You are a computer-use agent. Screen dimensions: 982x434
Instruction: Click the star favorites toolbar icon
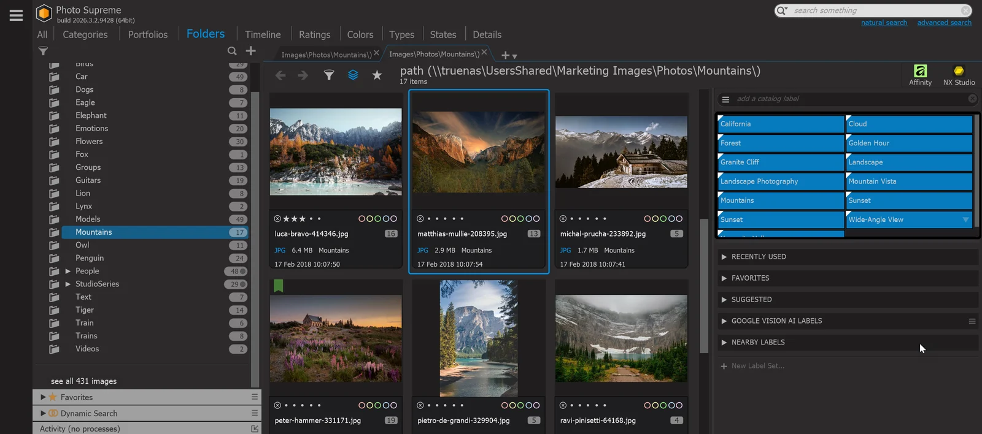click(x=377, y=75)
